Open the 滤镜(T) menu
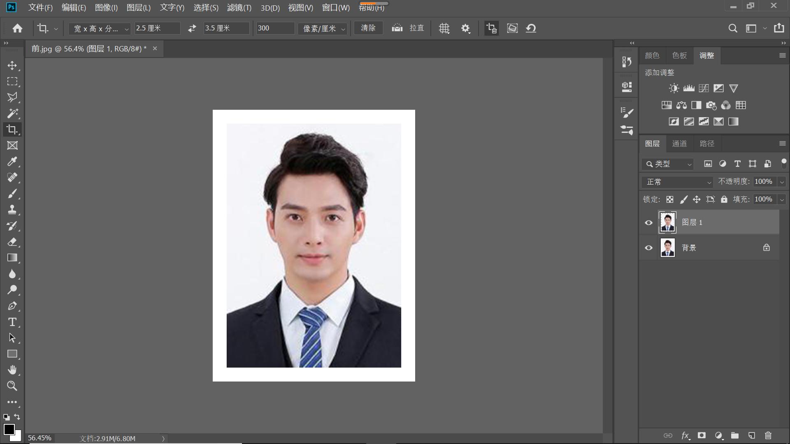This screenshot has height=444, width=790. [x=239, y=7]
